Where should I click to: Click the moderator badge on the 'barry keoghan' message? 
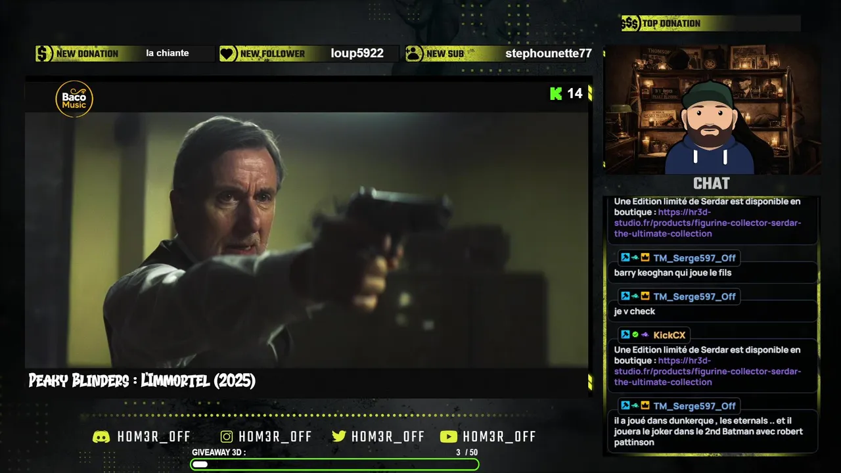625,258
